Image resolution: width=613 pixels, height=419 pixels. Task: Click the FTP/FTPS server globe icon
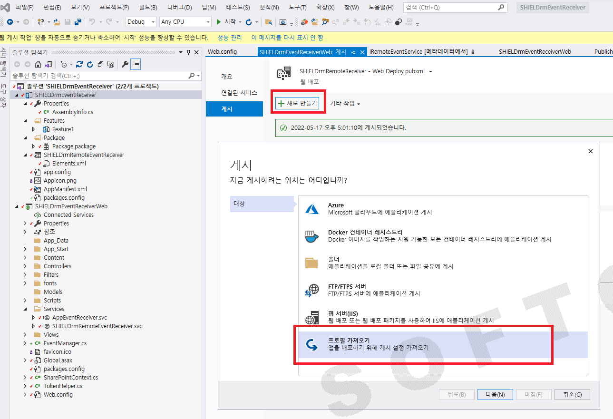[x=312, y=290]
